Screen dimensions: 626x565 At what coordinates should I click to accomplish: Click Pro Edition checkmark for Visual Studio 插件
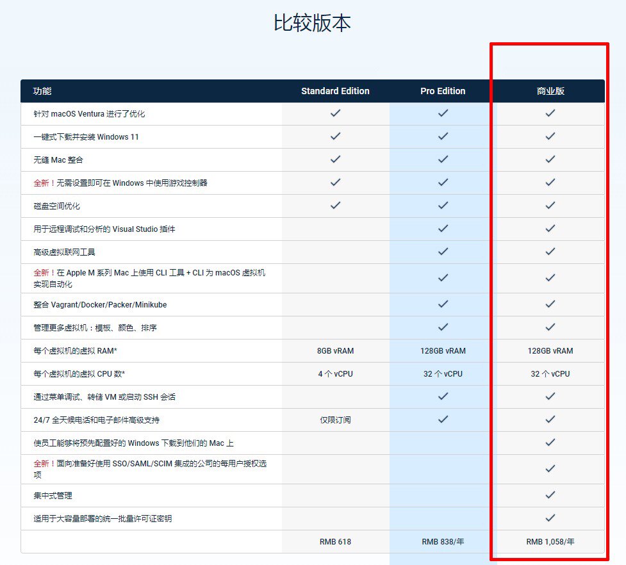[x=443, y=229]
